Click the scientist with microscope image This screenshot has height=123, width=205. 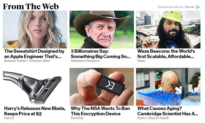pos(168,87)
